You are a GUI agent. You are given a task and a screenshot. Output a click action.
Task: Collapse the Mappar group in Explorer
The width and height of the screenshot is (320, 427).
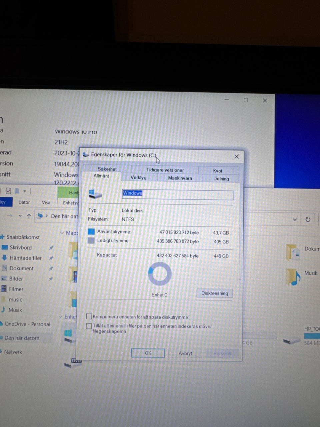click(62, 233)
